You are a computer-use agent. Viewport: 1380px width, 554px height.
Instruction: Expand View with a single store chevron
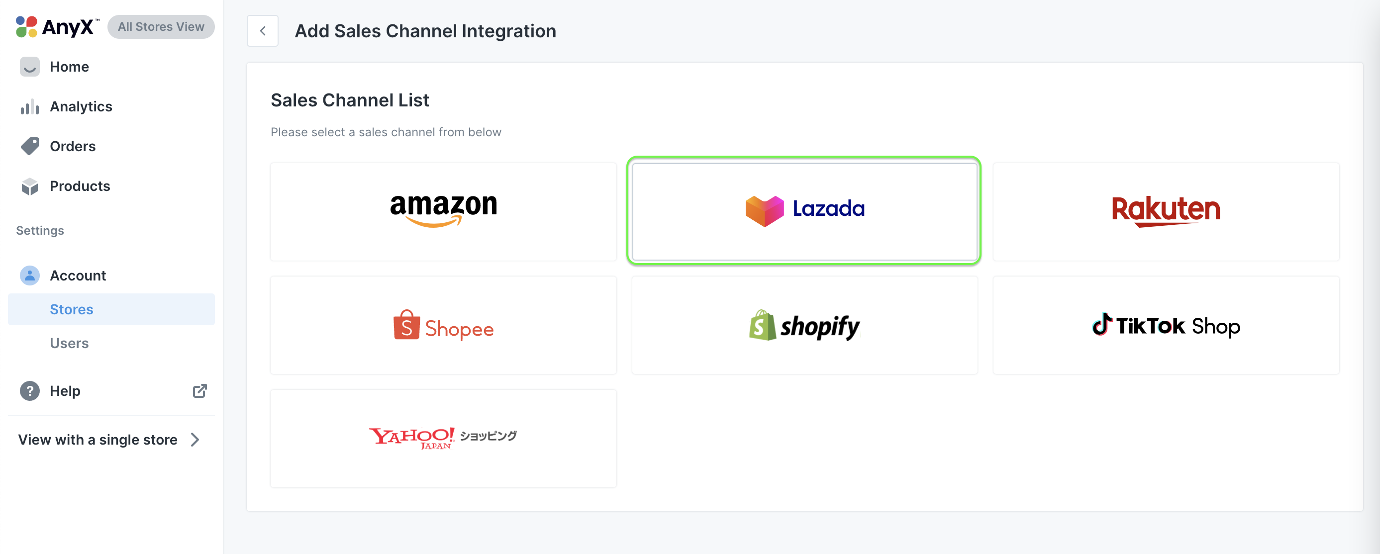pyautogui.click(x=195, y=440)
